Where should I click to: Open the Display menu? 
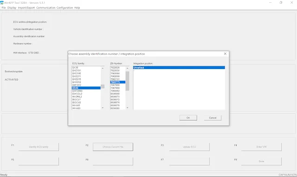point(12,8)
